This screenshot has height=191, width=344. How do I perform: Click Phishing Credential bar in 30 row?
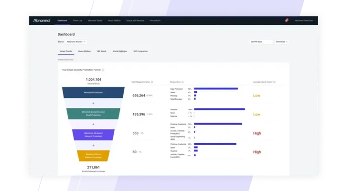(x=215, y=144)
